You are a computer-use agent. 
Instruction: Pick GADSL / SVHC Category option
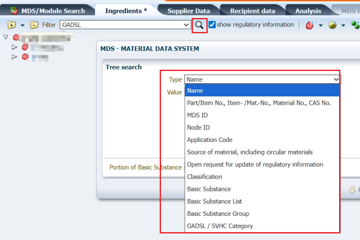pos(262,226)
